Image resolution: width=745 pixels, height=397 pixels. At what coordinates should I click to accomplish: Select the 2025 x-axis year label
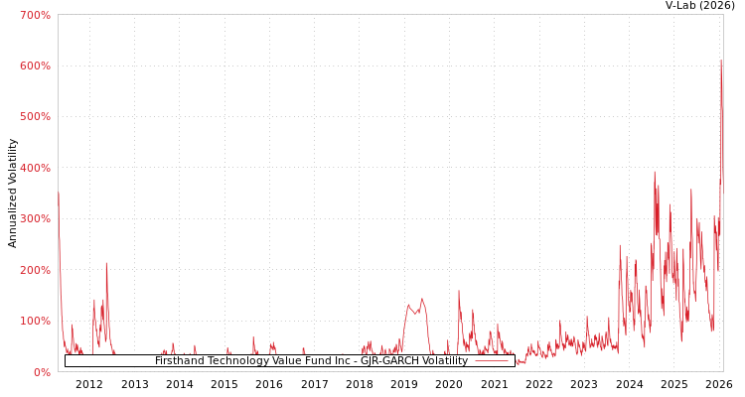coord(674,384)
